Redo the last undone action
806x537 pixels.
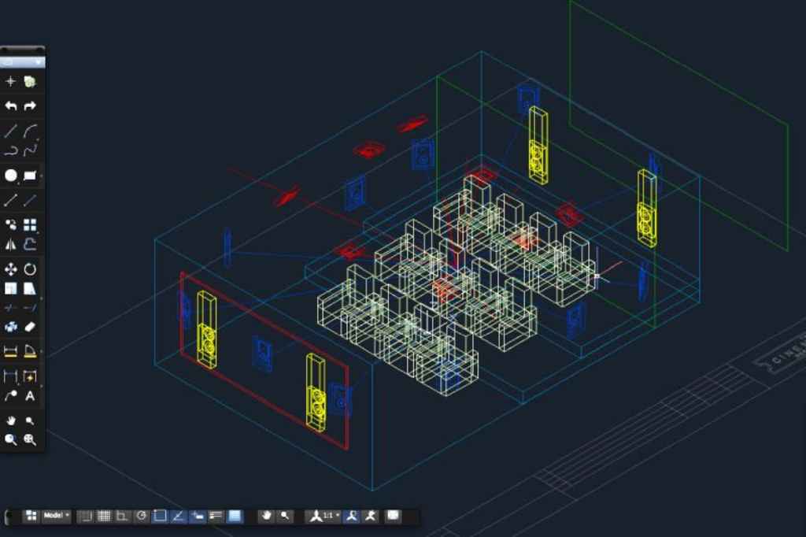[x=30, y=106]
